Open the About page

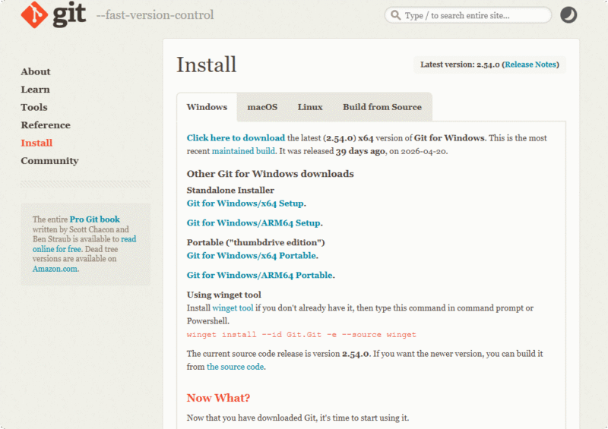36,71
